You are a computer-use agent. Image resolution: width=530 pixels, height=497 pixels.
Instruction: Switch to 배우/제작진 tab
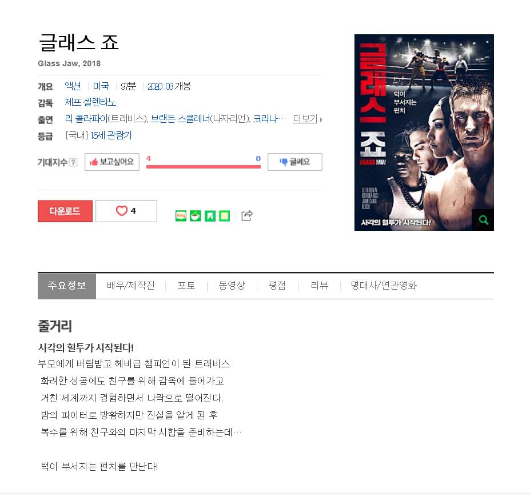(x=131, y=286)
